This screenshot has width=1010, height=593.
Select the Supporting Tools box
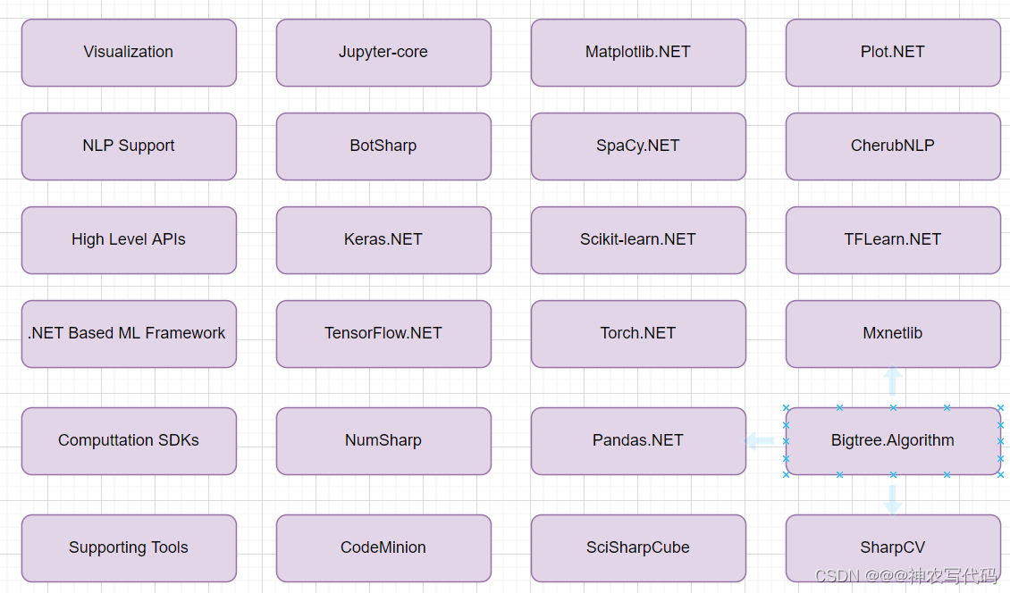pyautogui.click(x=129, y=548)
